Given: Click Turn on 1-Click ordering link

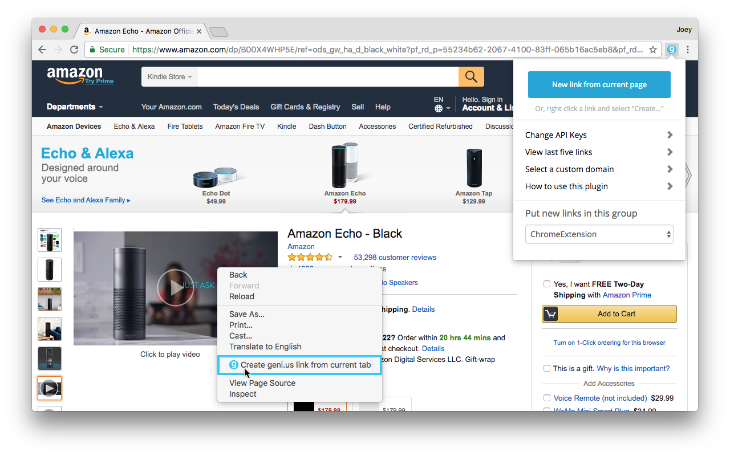Looking at the screenshot, I should pos(609,343).
